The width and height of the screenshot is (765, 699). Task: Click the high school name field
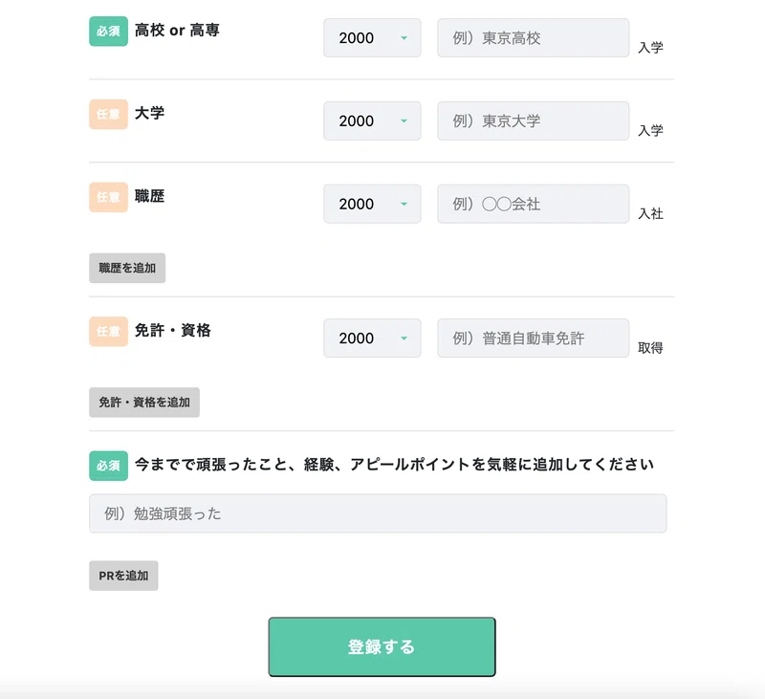click(534, 38)
